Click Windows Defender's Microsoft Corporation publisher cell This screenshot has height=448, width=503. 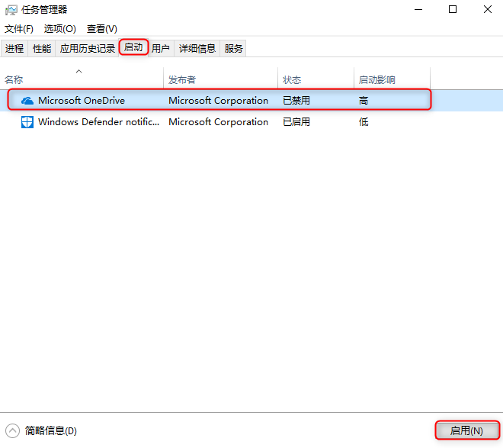point(219,122)
